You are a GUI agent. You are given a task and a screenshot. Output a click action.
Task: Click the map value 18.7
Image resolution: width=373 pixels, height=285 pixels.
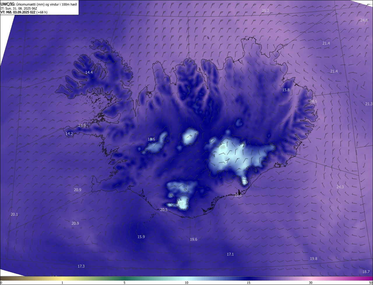point(366,272)
